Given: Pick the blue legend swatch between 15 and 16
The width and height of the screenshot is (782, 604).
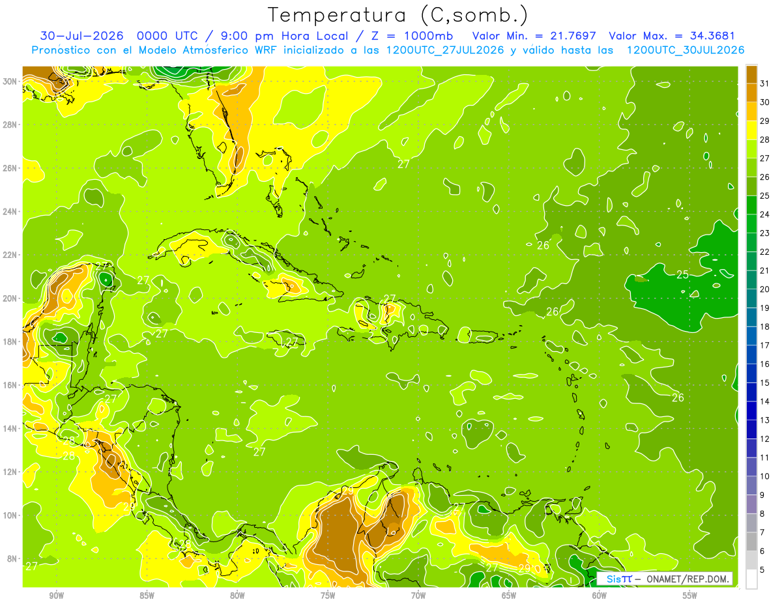Looking at the screenshot, I should (751, 373).
